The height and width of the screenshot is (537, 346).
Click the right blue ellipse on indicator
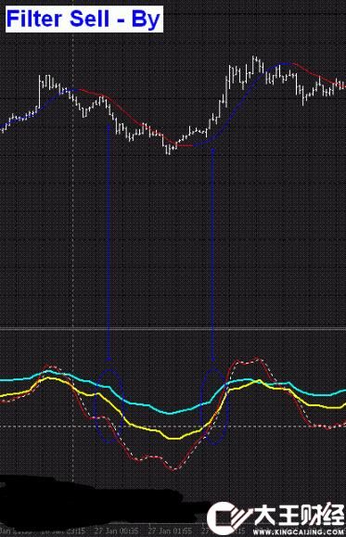click(x=214, y=406)
